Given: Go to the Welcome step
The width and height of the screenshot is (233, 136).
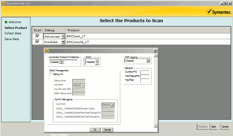Looking at the screenshot, I should tap(15, 22).
